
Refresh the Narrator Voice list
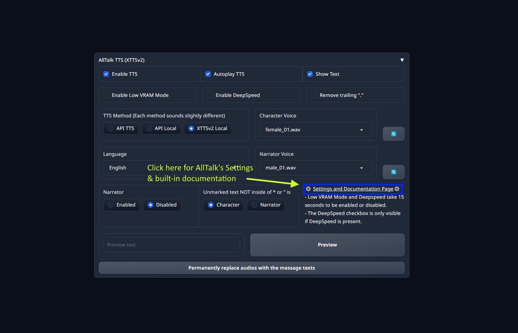pos(394,172)
